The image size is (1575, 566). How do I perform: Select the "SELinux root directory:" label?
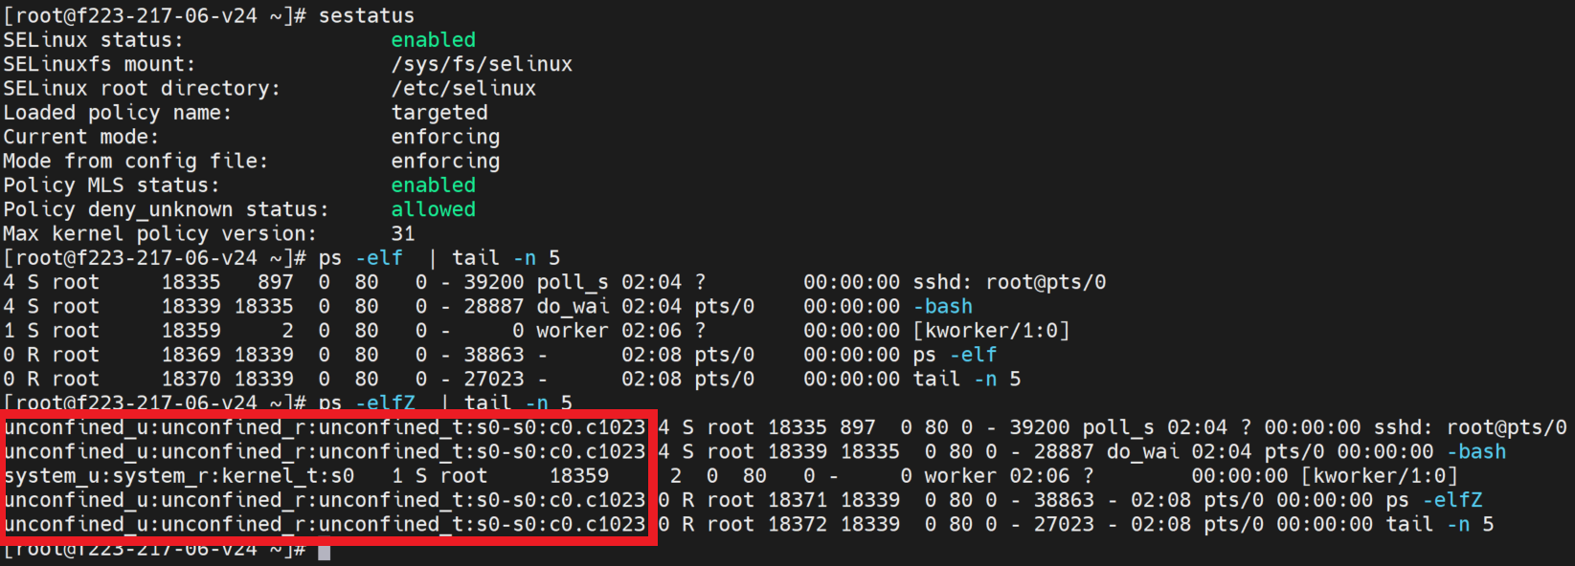[x=142, y=88]
